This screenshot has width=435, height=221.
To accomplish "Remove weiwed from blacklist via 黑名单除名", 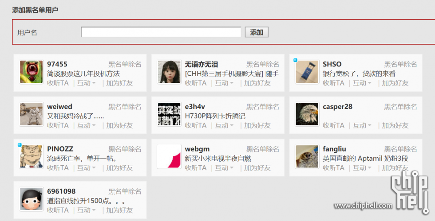I will 125,107.
